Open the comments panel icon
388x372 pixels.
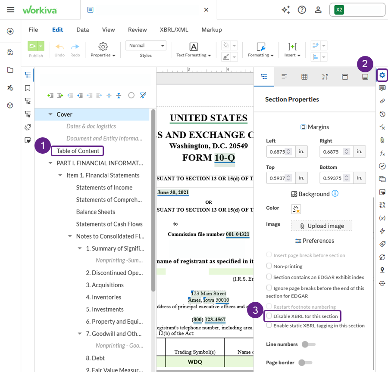[x=382, y=88]
